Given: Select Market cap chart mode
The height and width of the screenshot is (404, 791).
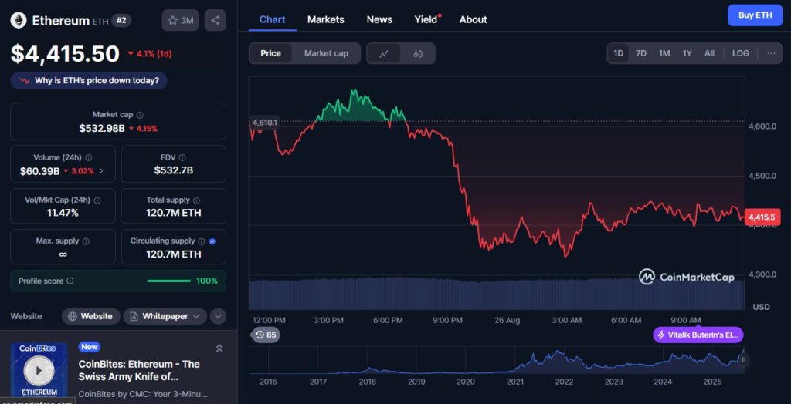Looking at the screenshot, I should tap(326, 53).
